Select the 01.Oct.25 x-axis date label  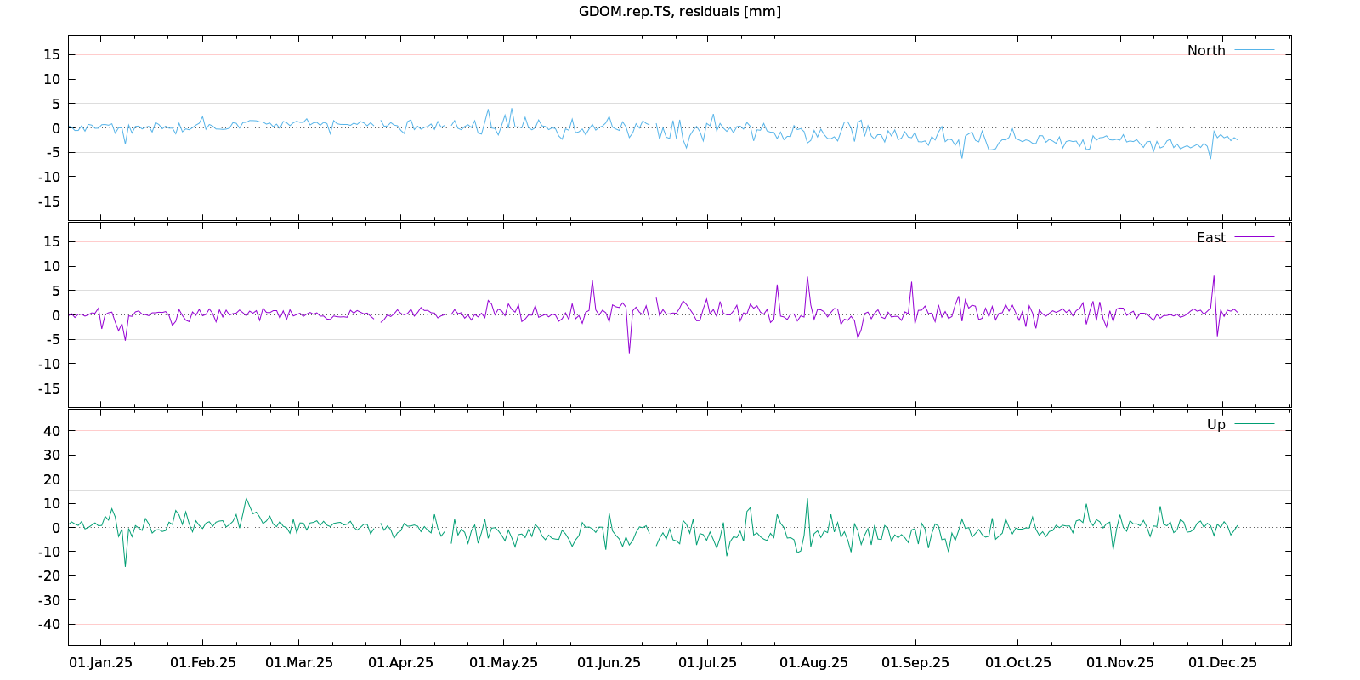(x=1017, y=663)
